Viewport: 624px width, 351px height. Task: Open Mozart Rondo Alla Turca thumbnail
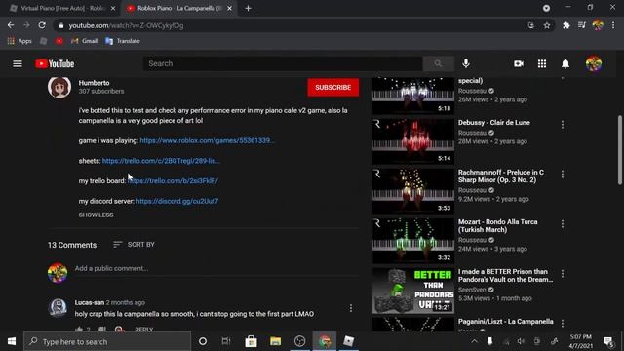(x=413, y=240)
